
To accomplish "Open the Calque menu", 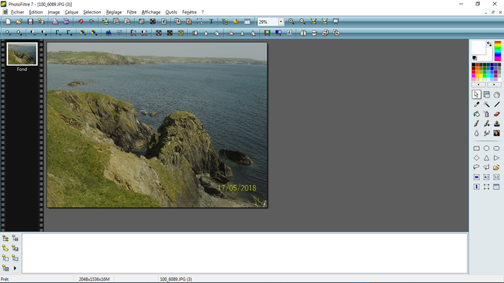I will pos(71,12).
